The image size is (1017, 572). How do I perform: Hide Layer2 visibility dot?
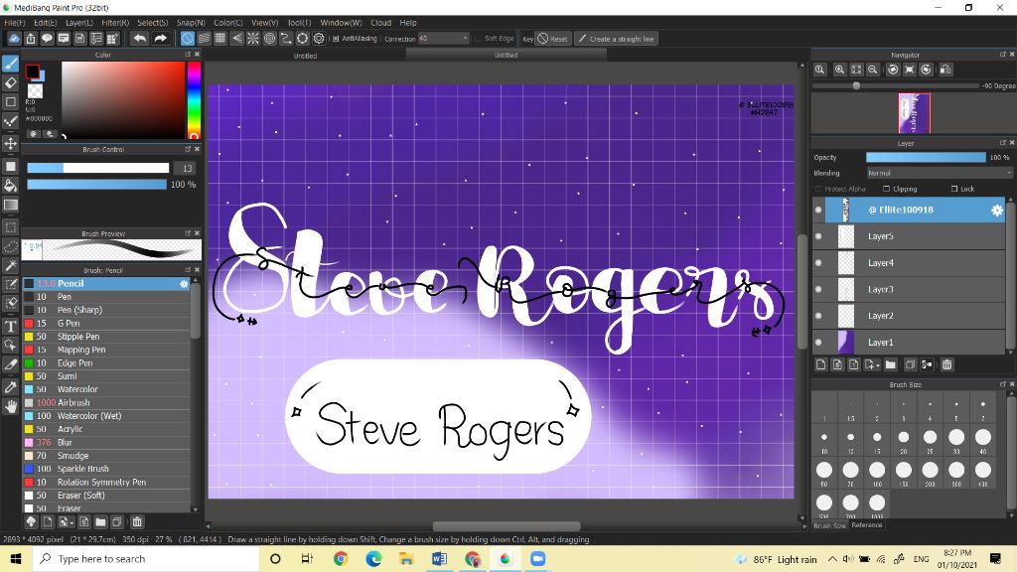click(x=818, y=316)
